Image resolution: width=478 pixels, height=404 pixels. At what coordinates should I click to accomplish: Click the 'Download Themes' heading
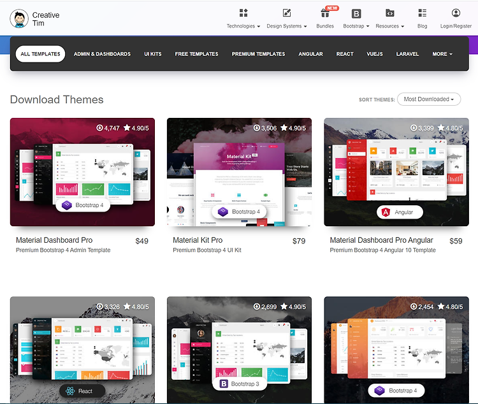(57, 99)
